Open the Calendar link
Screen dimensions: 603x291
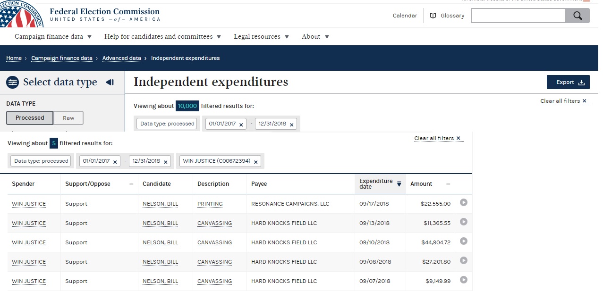(405, 16)
